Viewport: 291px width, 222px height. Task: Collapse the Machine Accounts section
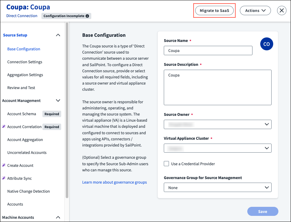click(x=58, y=217)
